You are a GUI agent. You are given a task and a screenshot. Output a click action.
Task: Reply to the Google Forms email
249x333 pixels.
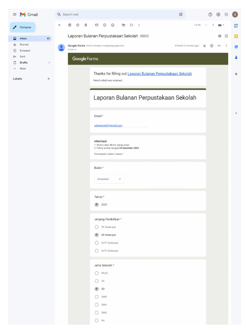219,46
